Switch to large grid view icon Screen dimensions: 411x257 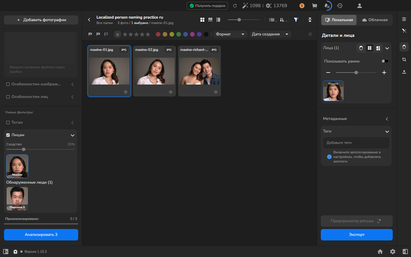[202, 20]
